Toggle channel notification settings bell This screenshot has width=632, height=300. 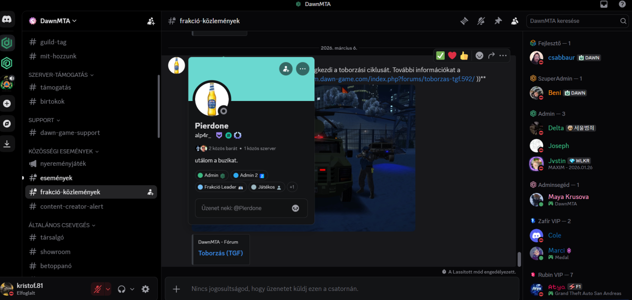point(481,21)
